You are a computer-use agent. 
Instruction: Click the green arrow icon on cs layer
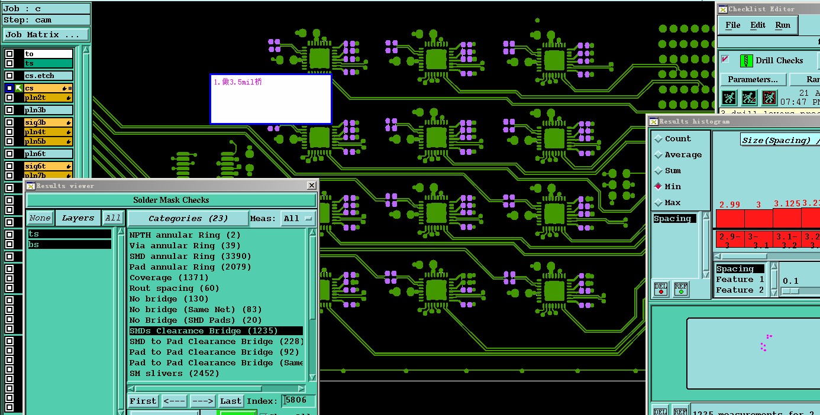pyautogui.click(x=18, y=88)
